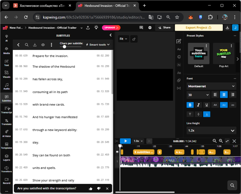This screenshot has width=241, height=194.
Task: Toggle bold subtitle formatting
Action: click(x=190, y=105)
